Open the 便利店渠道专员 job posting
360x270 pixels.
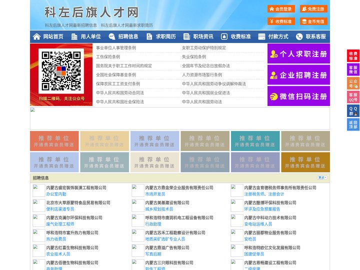click(60, 209)
